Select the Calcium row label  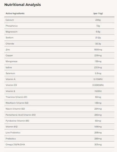point(10,20)
